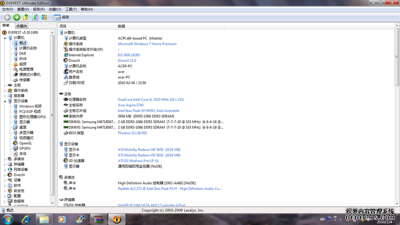The height and width of the screenshot is (225, 400).
Task: Open the Windows Start button
Action: [x=8, y=219]
